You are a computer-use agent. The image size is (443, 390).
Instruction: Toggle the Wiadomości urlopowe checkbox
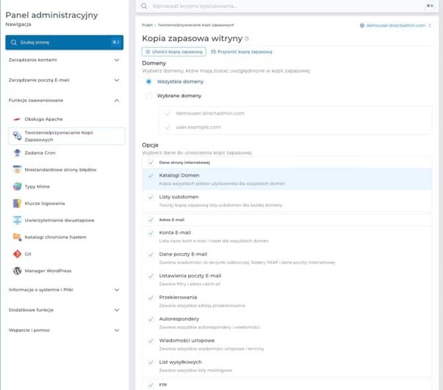click(151, 341)
